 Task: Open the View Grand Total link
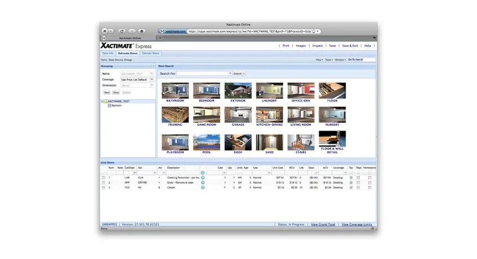coord(323,224)
